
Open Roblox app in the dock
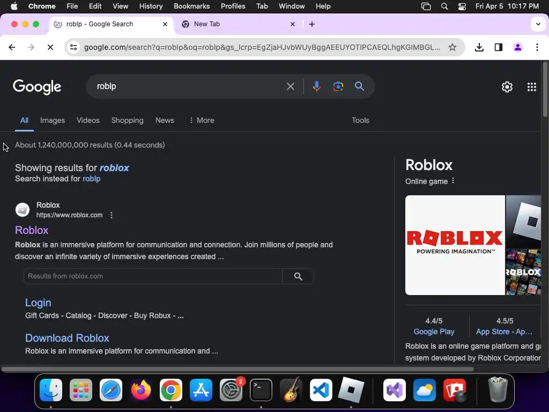351,390
